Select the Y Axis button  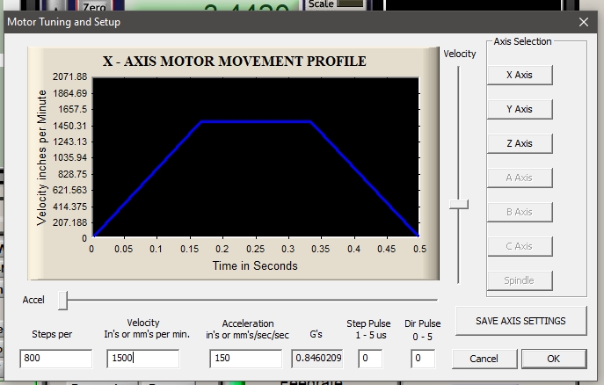(520, 109)
